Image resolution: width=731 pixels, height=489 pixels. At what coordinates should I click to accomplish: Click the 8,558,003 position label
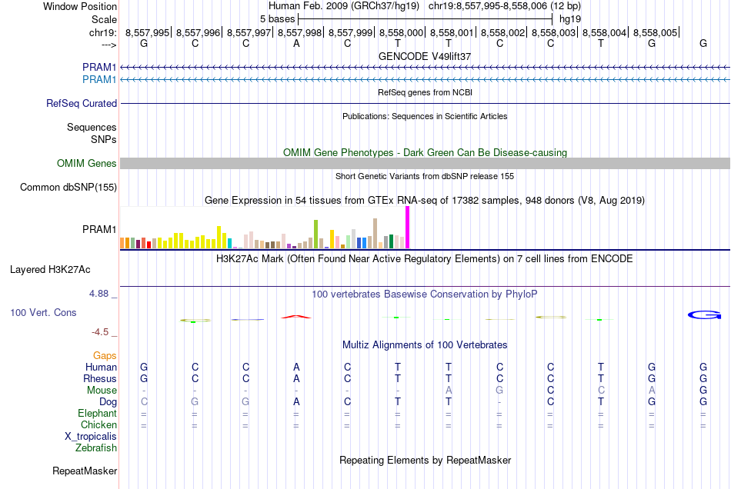click(553, 32)
